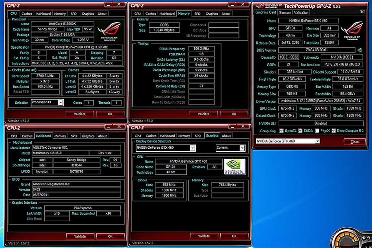Toggle the CUDA checkbox in GPU-Z
The height and width of the screenshot is (248, 372).
coord(300,131)
